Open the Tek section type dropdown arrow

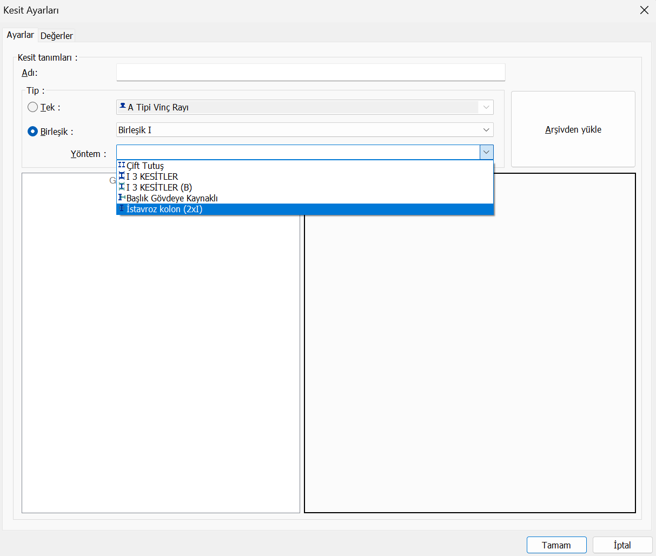click(x=486, y=107)
